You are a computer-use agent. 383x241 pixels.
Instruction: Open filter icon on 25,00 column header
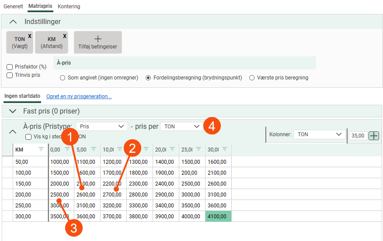198,149
